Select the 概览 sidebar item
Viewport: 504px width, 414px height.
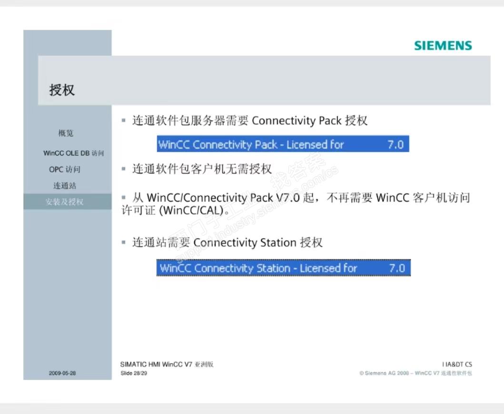coord(66,133)
